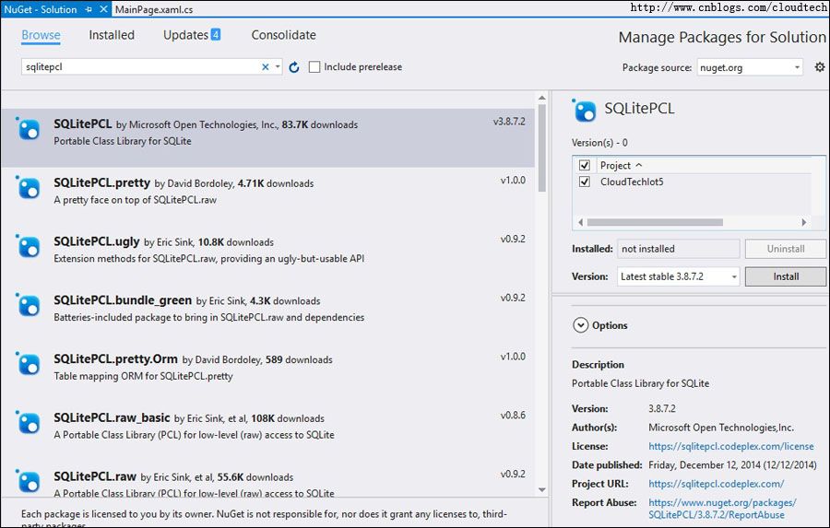Switch to the Installed tab
830x528 pixels.
click(x=112, y=35)
